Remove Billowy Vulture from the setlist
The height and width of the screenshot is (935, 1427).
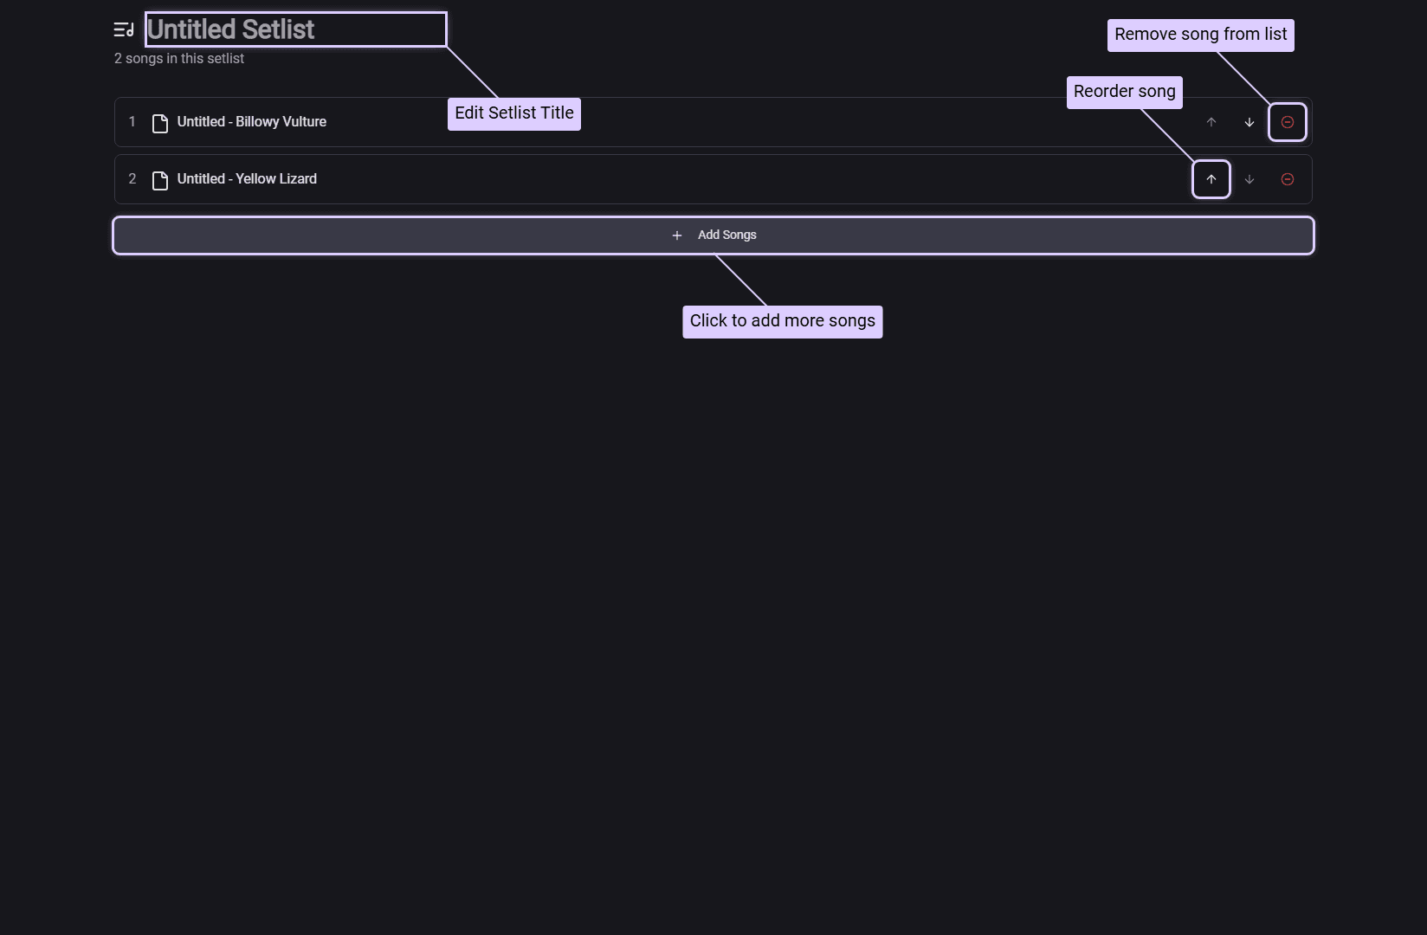(x=1287, y=122)
